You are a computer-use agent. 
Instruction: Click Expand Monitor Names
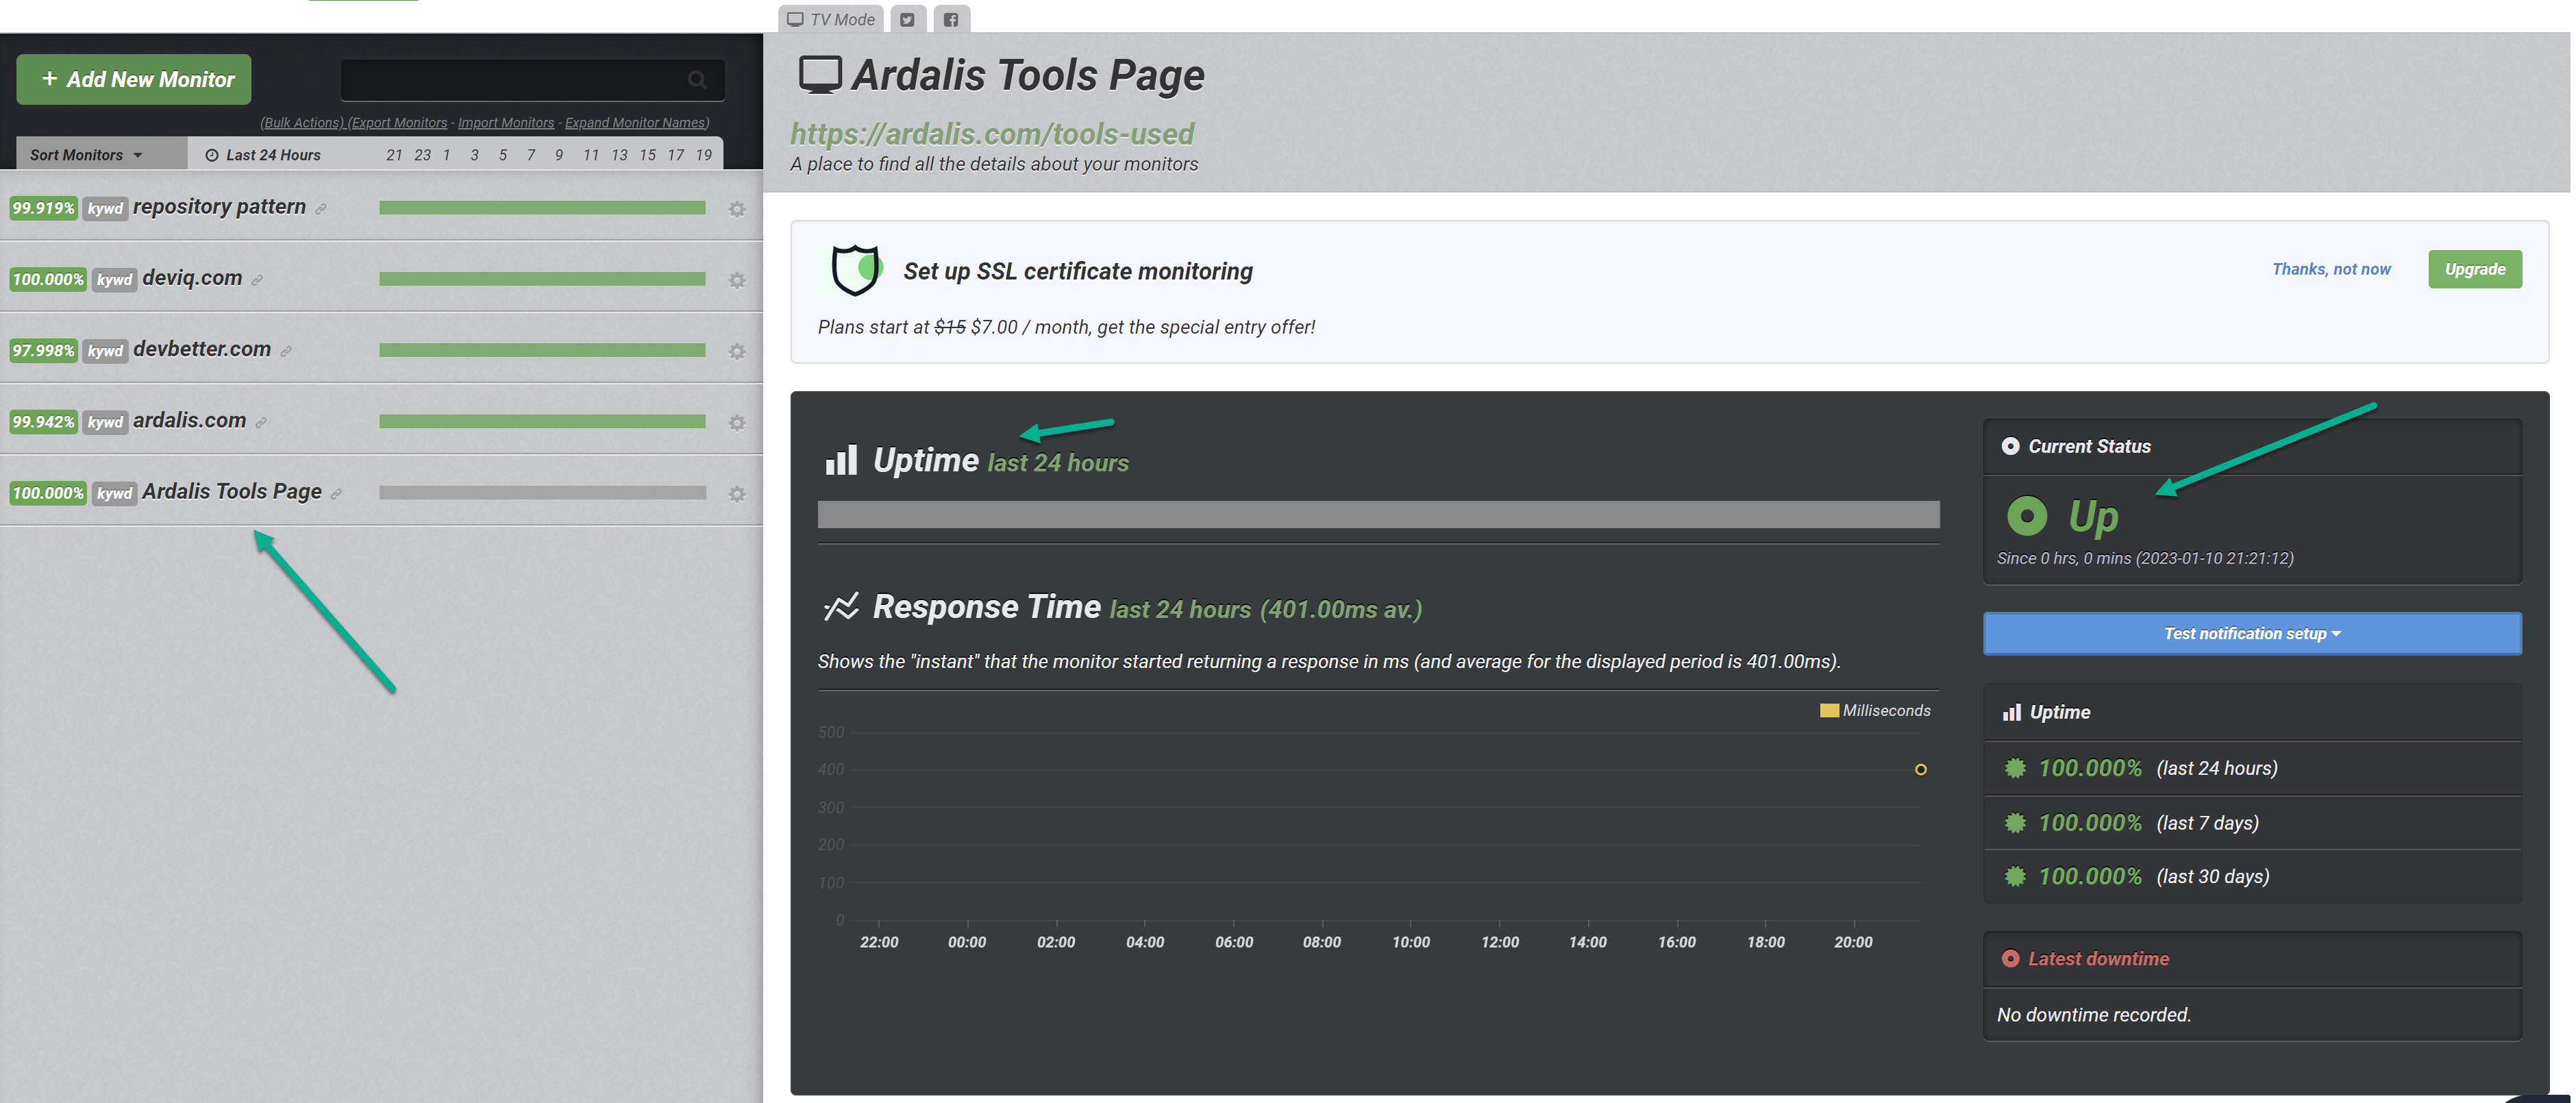(636, 122)
